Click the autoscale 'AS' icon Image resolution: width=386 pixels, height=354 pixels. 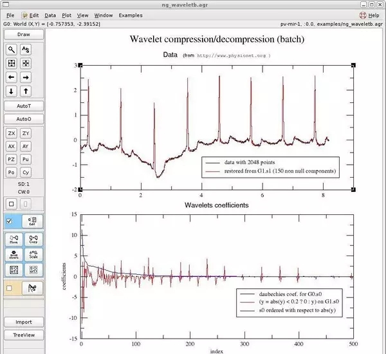(x=26, y=50)
